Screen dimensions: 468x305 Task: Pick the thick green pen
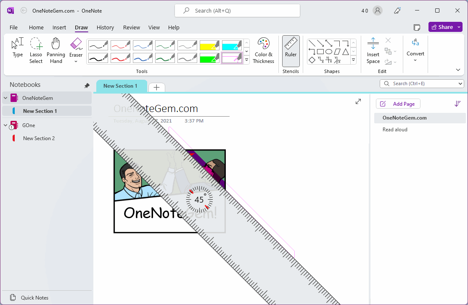tap(165, 58)
